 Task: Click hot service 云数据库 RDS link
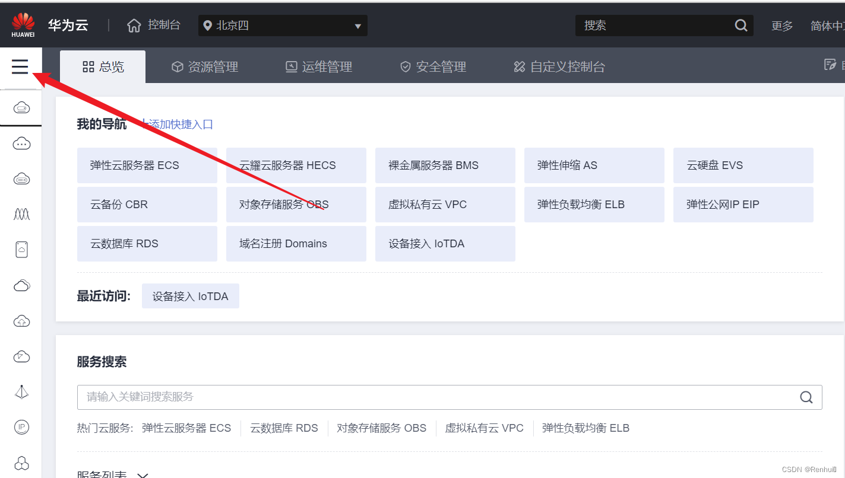[284, 428]
